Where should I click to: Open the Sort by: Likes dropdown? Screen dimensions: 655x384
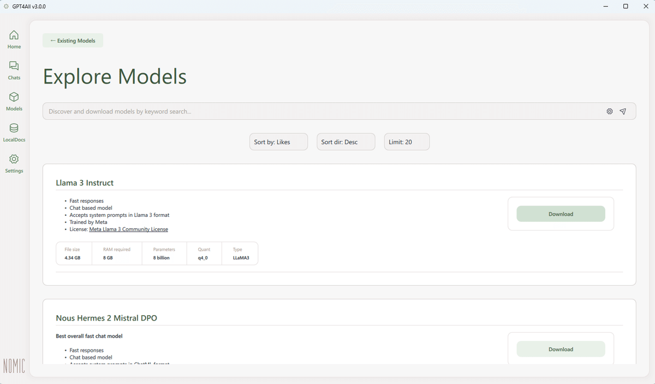click(x=278, y=142)
